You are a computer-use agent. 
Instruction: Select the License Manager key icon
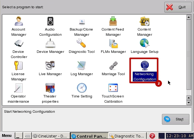click(x=18, y=66)
